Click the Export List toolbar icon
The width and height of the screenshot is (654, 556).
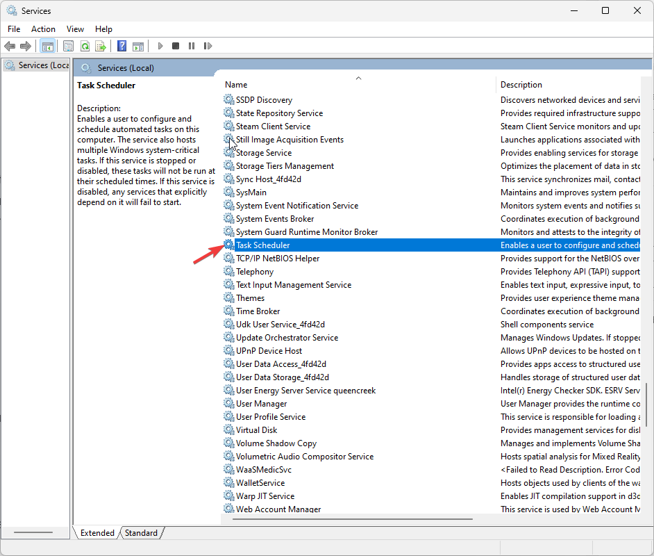101,47
